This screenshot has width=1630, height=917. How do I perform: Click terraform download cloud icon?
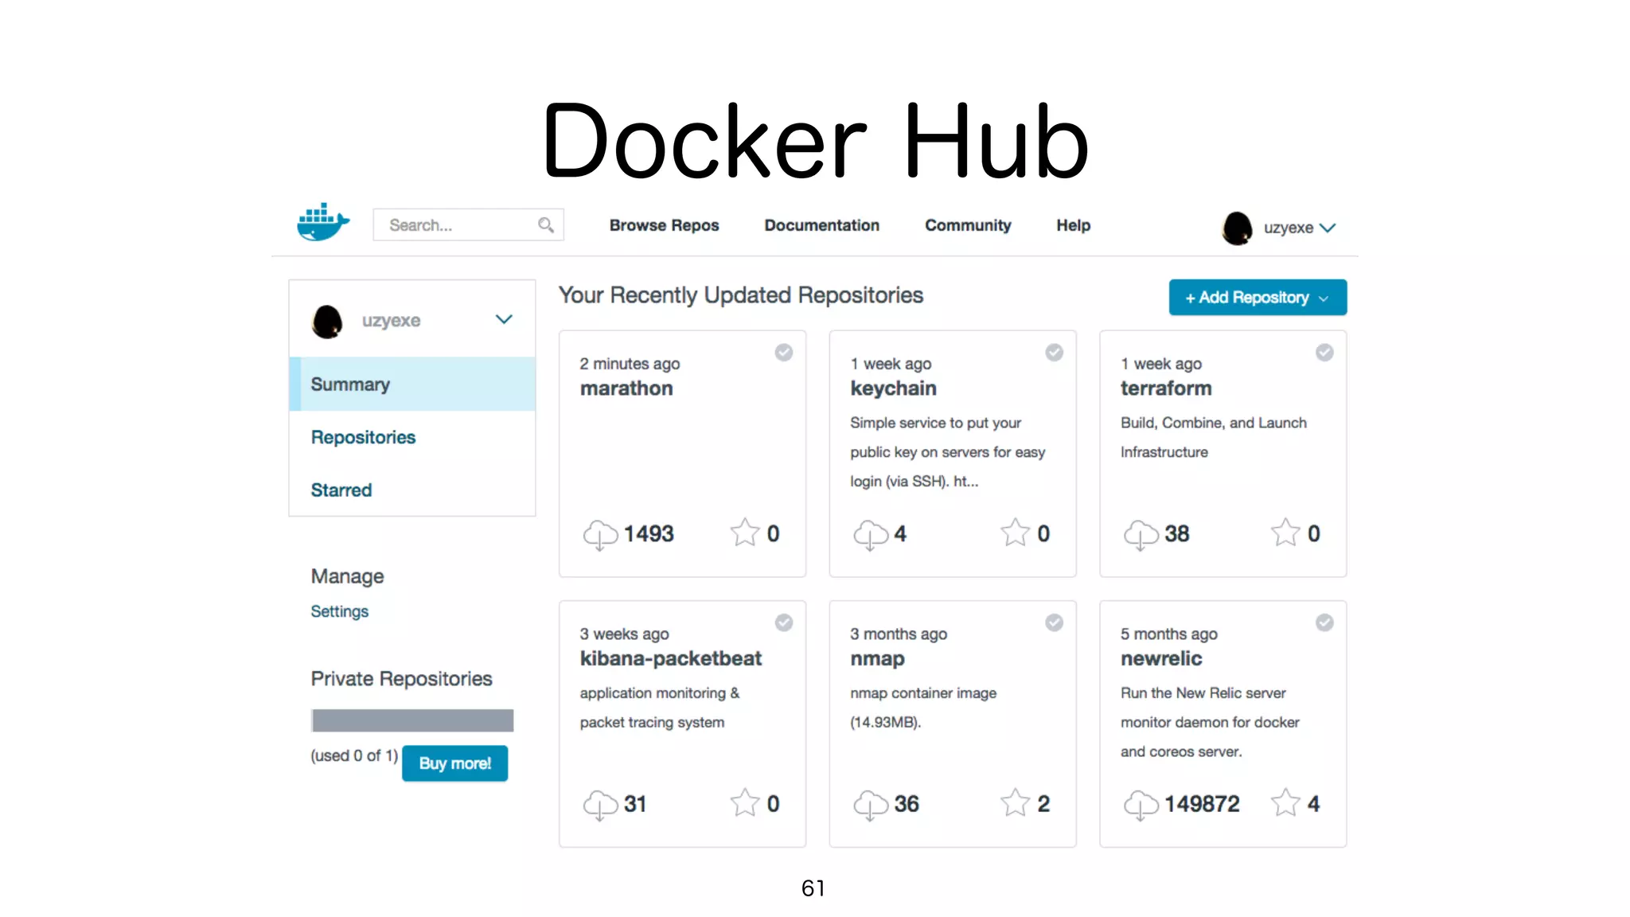(x=1141, y=534)
